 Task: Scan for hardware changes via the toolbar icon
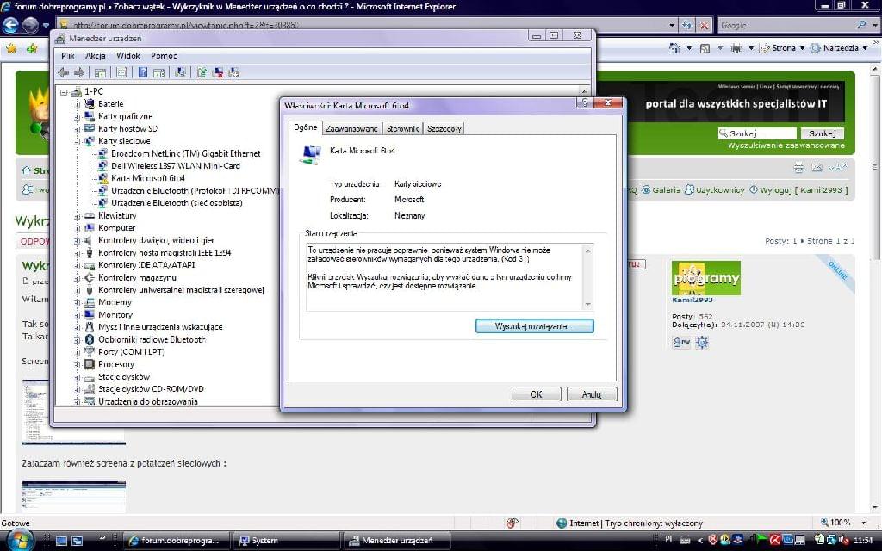[x=181, y=72]
